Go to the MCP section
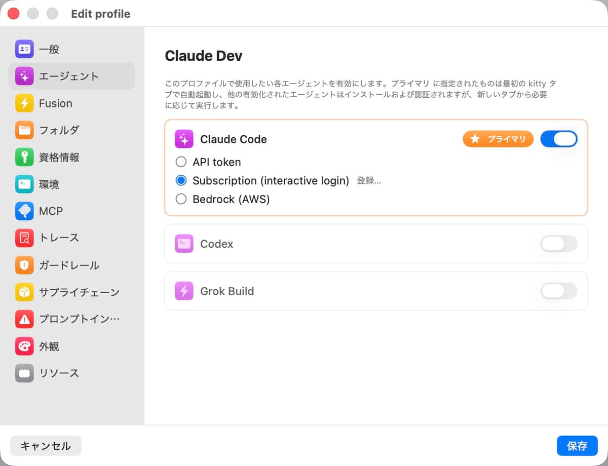This screenshot has width=608, height=466. pos(72,211)
